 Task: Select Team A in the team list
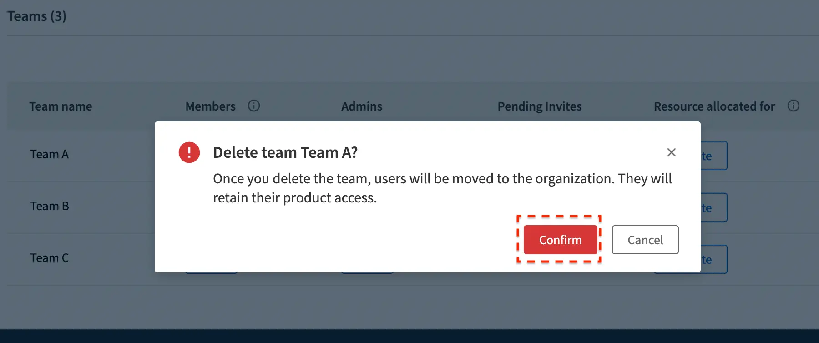pyautogui.click(x=50, y=155)
